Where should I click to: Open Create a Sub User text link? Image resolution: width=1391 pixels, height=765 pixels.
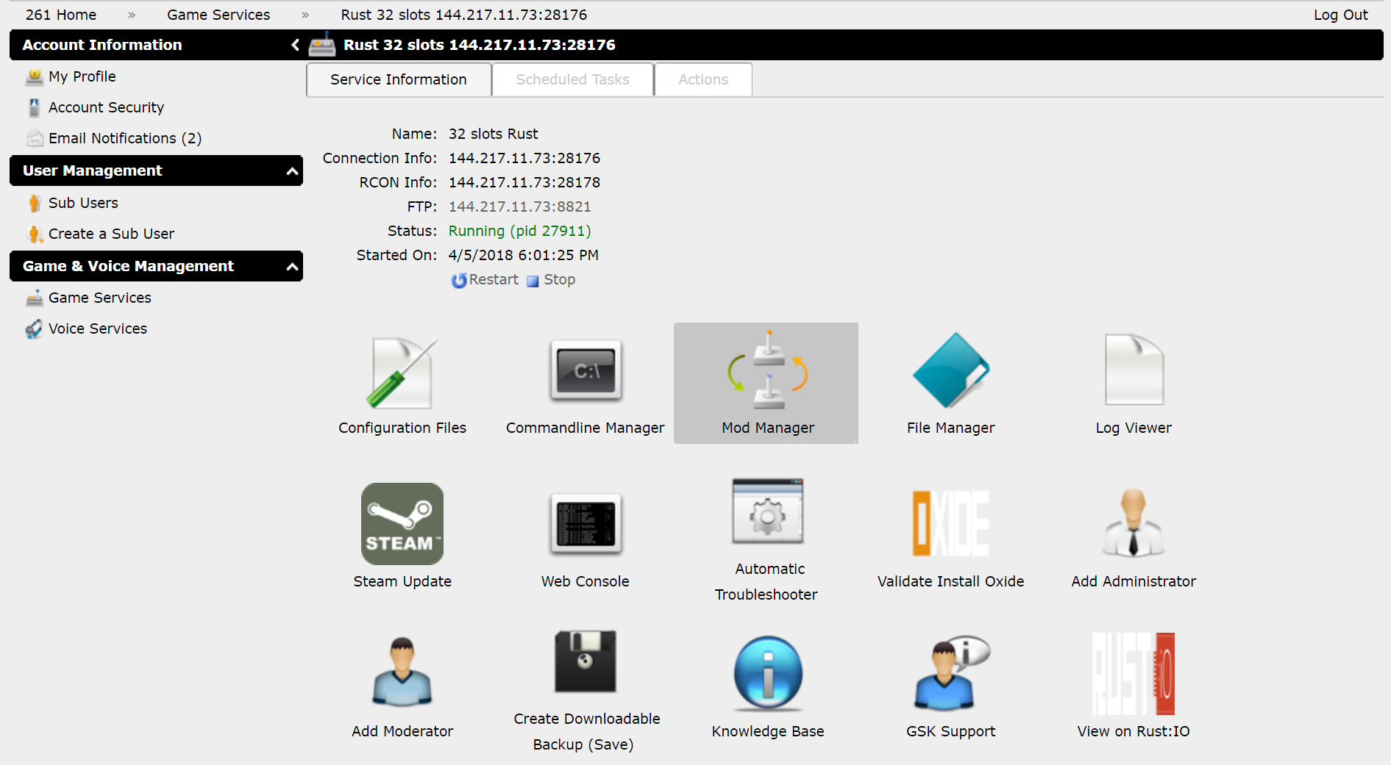[x=111, y=234]
